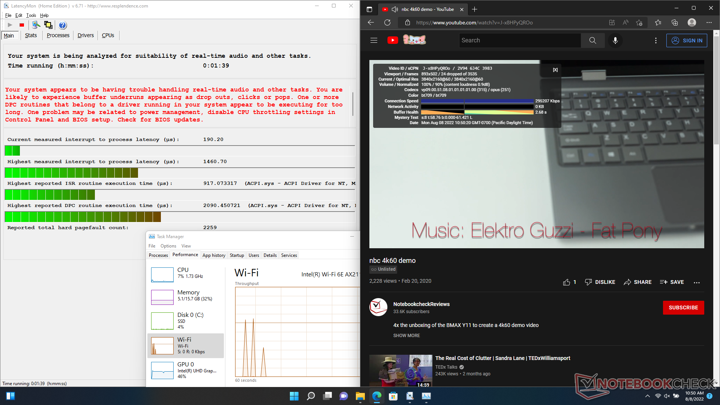The height and width of the screenshot is (405, 720).
Task: Click SHARE under the video
Action: coord(637,282)
